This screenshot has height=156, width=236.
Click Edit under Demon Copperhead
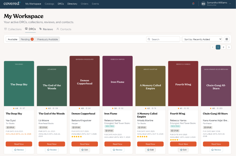coord(85,150)
